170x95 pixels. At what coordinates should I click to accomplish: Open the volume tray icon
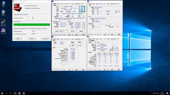pyautogui.click(x=156, y=93)
